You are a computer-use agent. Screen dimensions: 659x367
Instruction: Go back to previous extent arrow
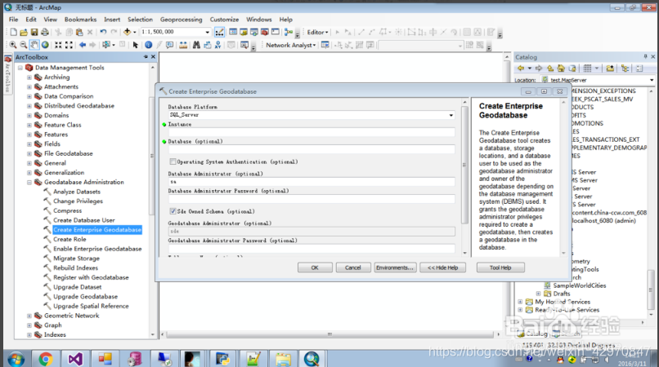pyautogui.click(x=83, y=45)
